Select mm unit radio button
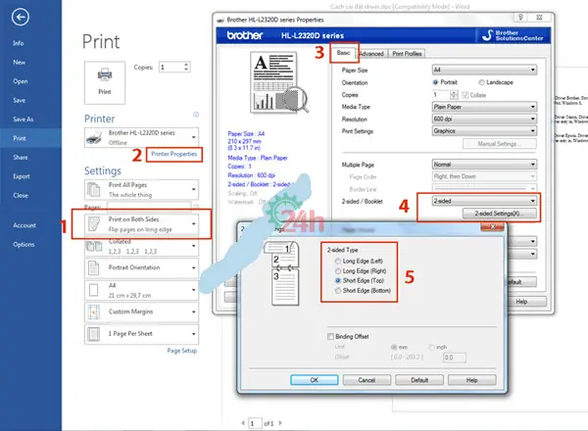588x431 pixels. (x=394, y=347)
